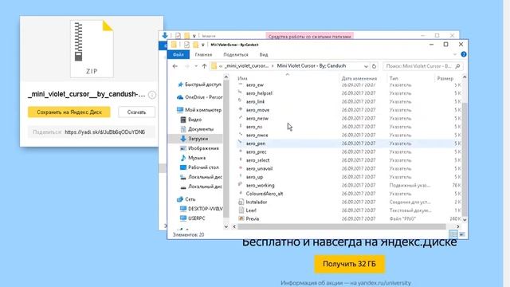Click the Previa PNG image icon
The image size is (510, 287).
(x=241, y=218)
